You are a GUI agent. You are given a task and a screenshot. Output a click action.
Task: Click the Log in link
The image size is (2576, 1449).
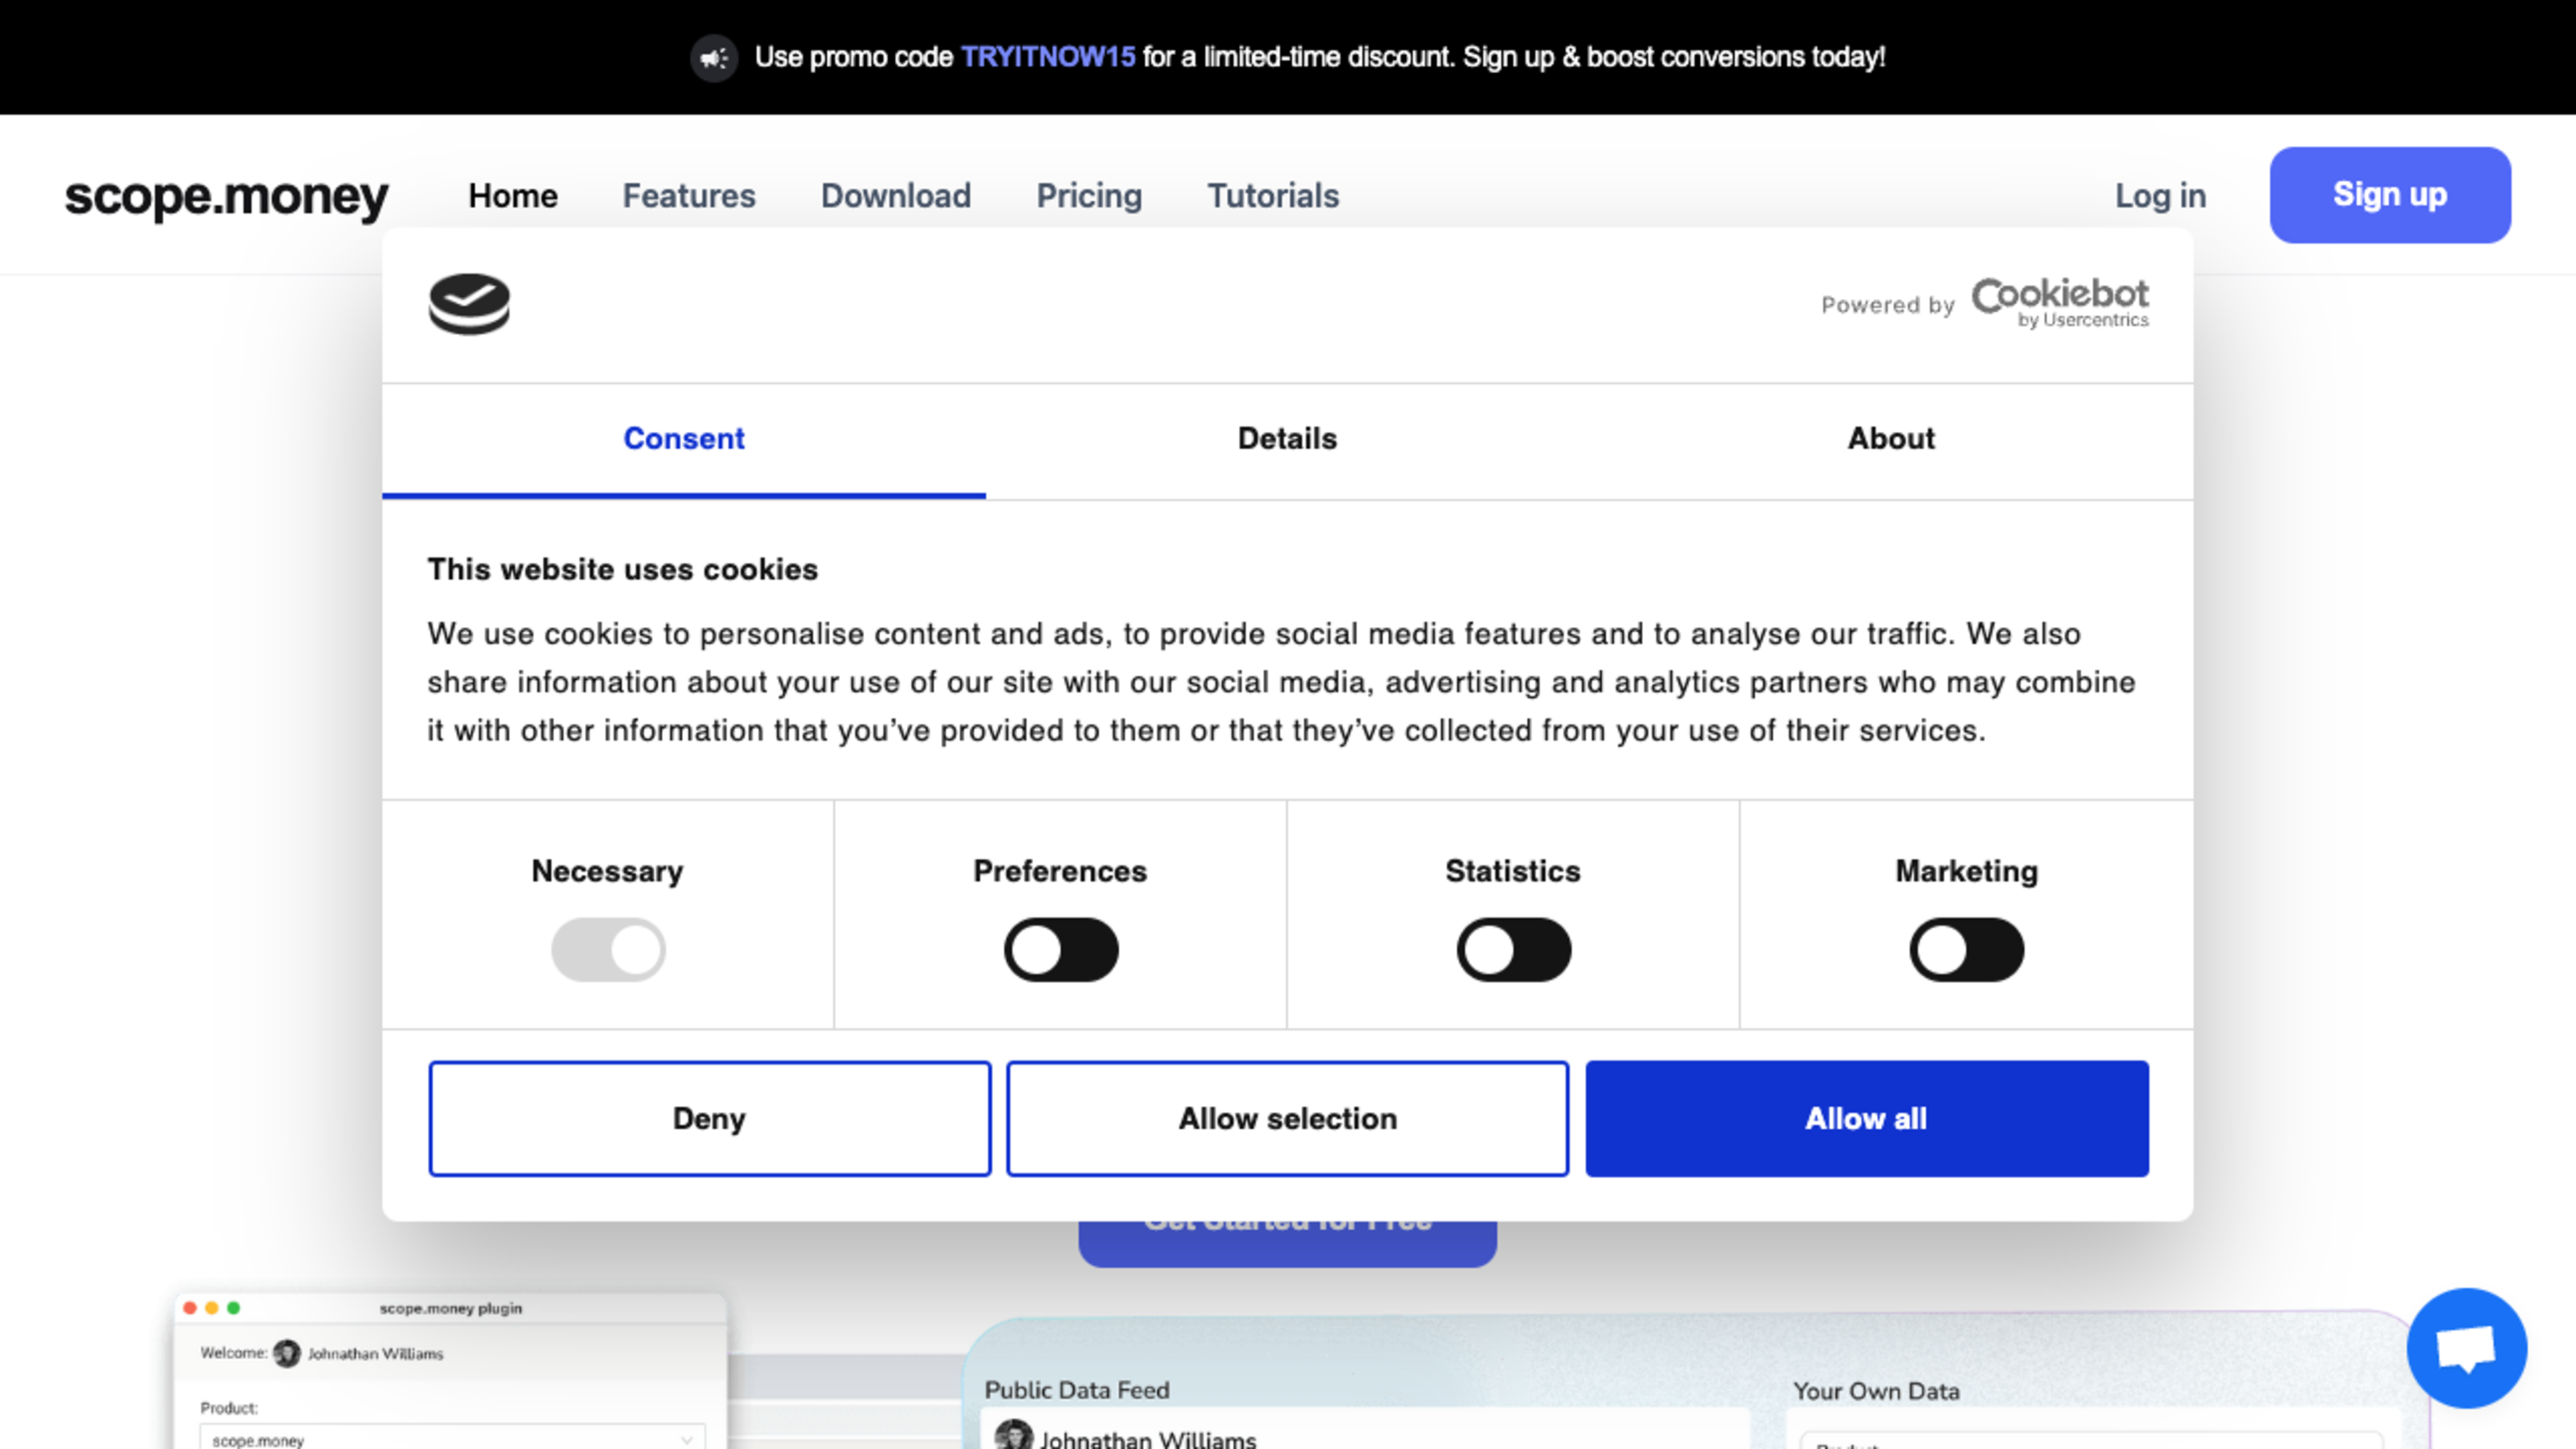tap(2160, 196)
